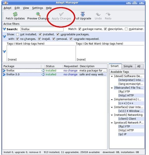Uncheck the installed filter checkbox

(x=40, y=34)
